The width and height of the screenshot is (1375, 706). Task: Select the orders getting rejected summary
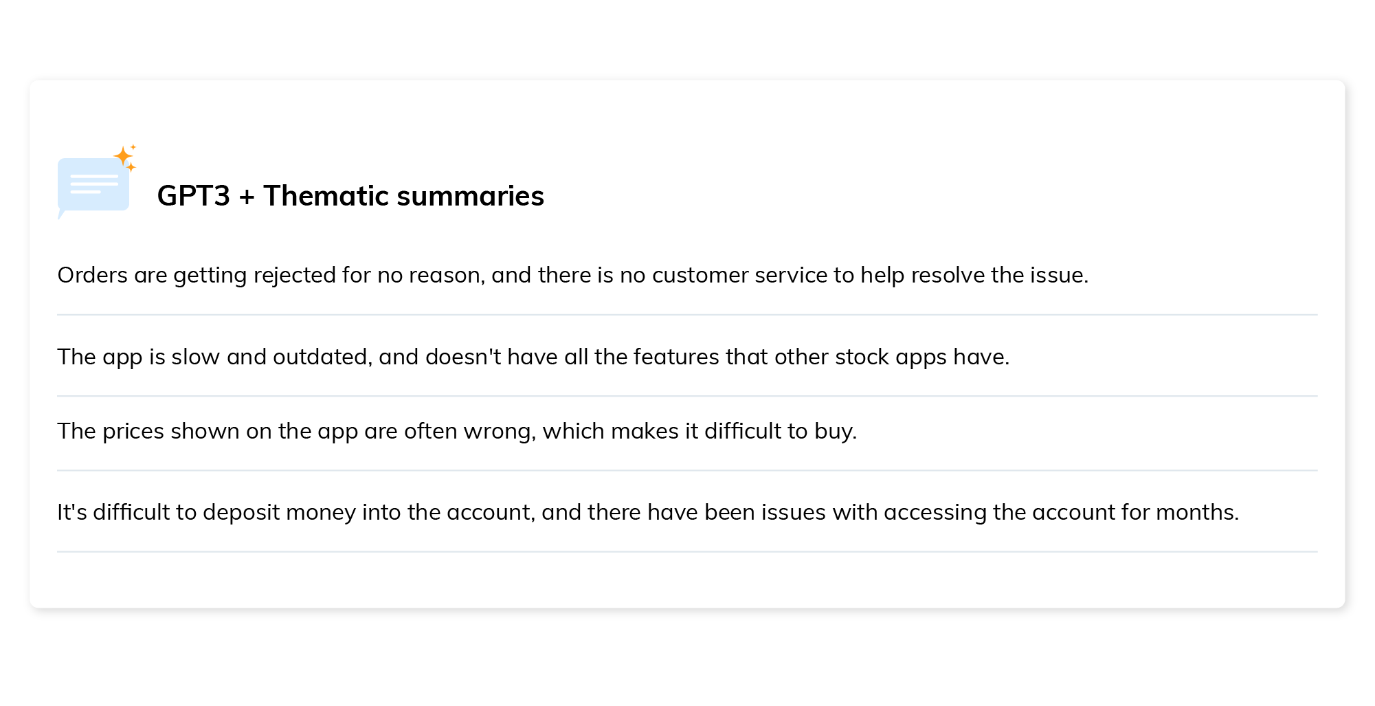[573, 275]
